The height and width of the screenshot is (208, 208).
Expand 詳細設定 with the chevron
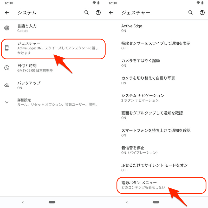pos(7,102)
